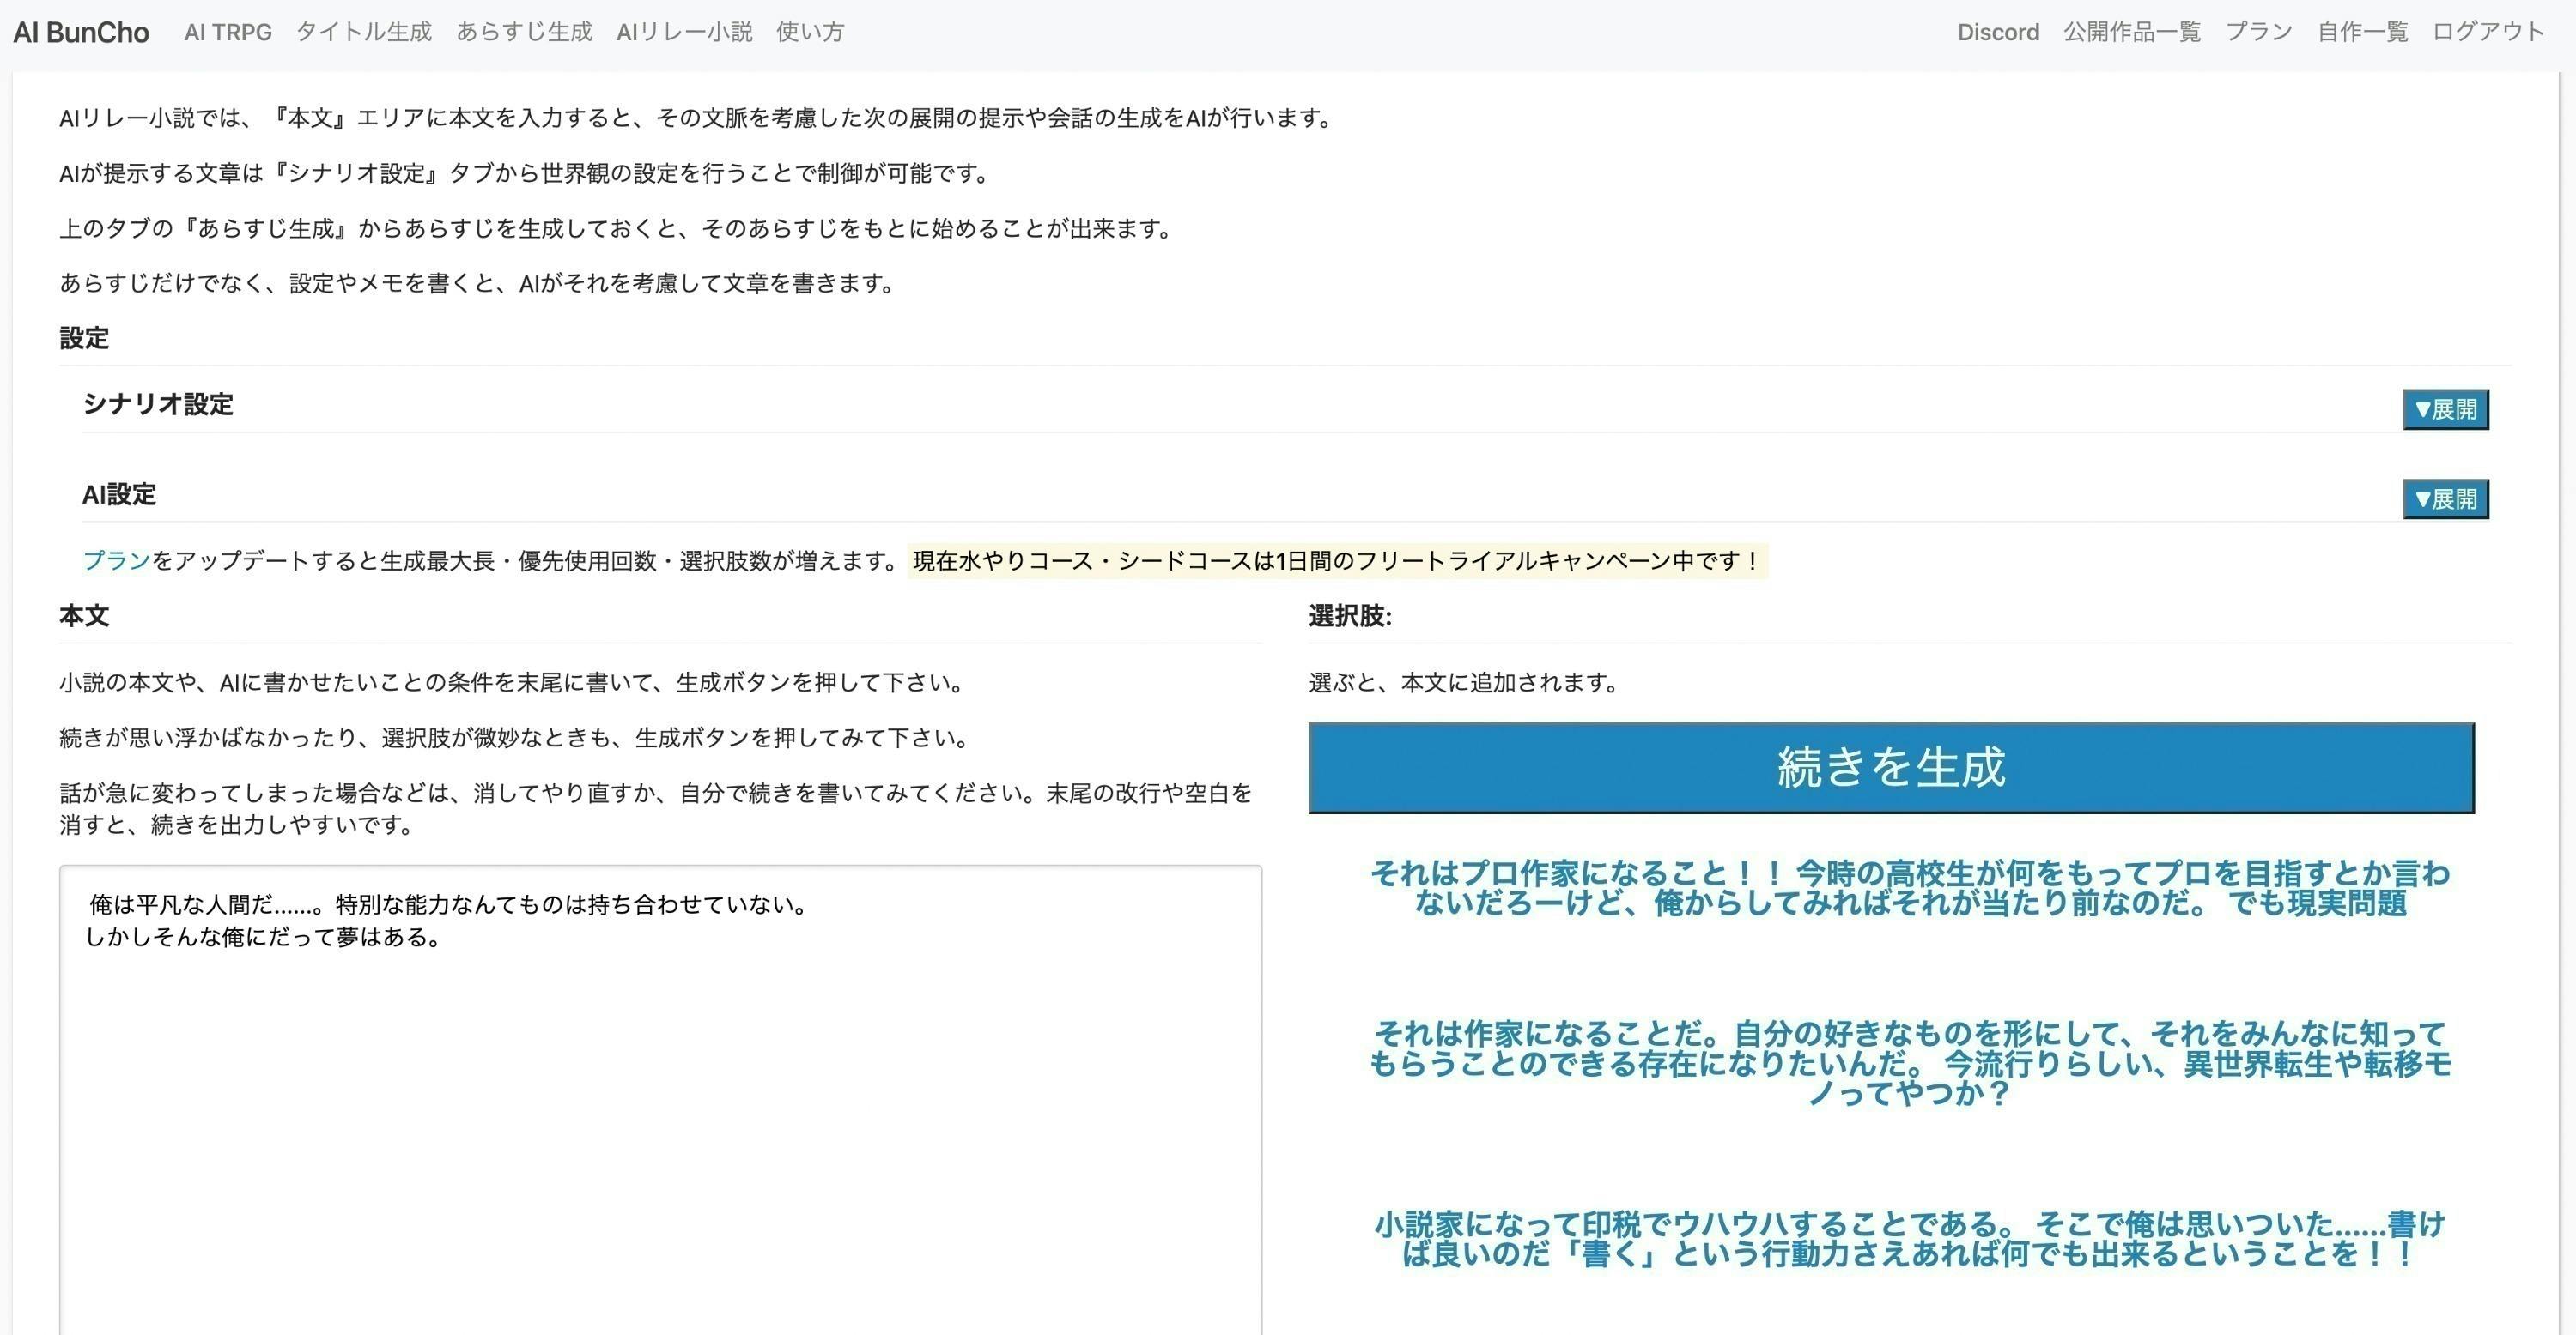This screenshot has height=1335, width=2576.
Task: Select the AIリレー小説 nav item
Action: click(684, 32)
